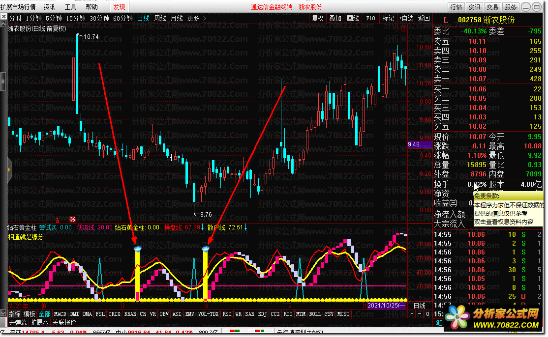Screen dimensions: 548x337
Task: Choose the VOL-TDX indicator
Action: [208, 314]
